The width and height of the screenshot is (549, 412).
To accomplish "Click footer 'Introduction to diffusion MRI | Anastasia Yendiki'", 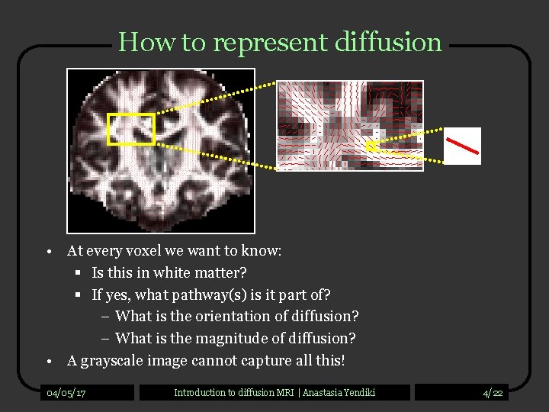I will point(274,392).
